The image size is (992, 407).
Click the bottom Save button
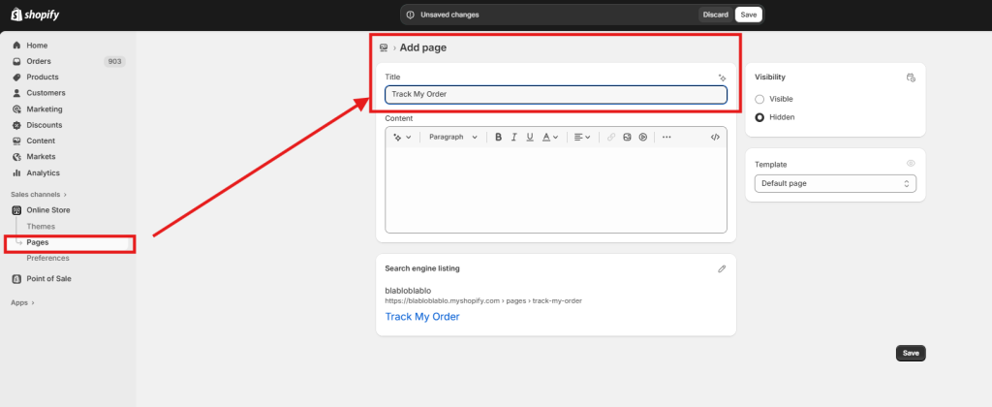click(911, 353)
